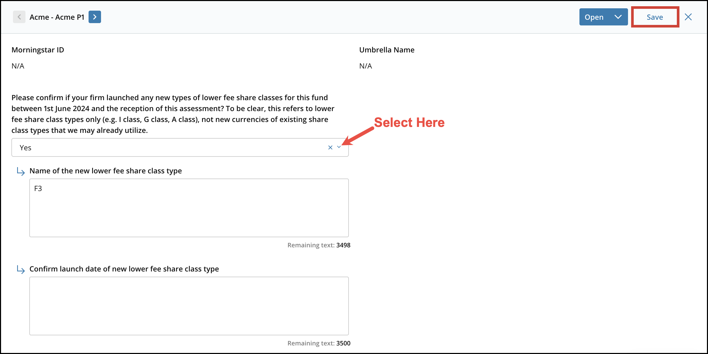Close the form with the X icon
This screenshot has height=354, width=708.
pos(688,17)
